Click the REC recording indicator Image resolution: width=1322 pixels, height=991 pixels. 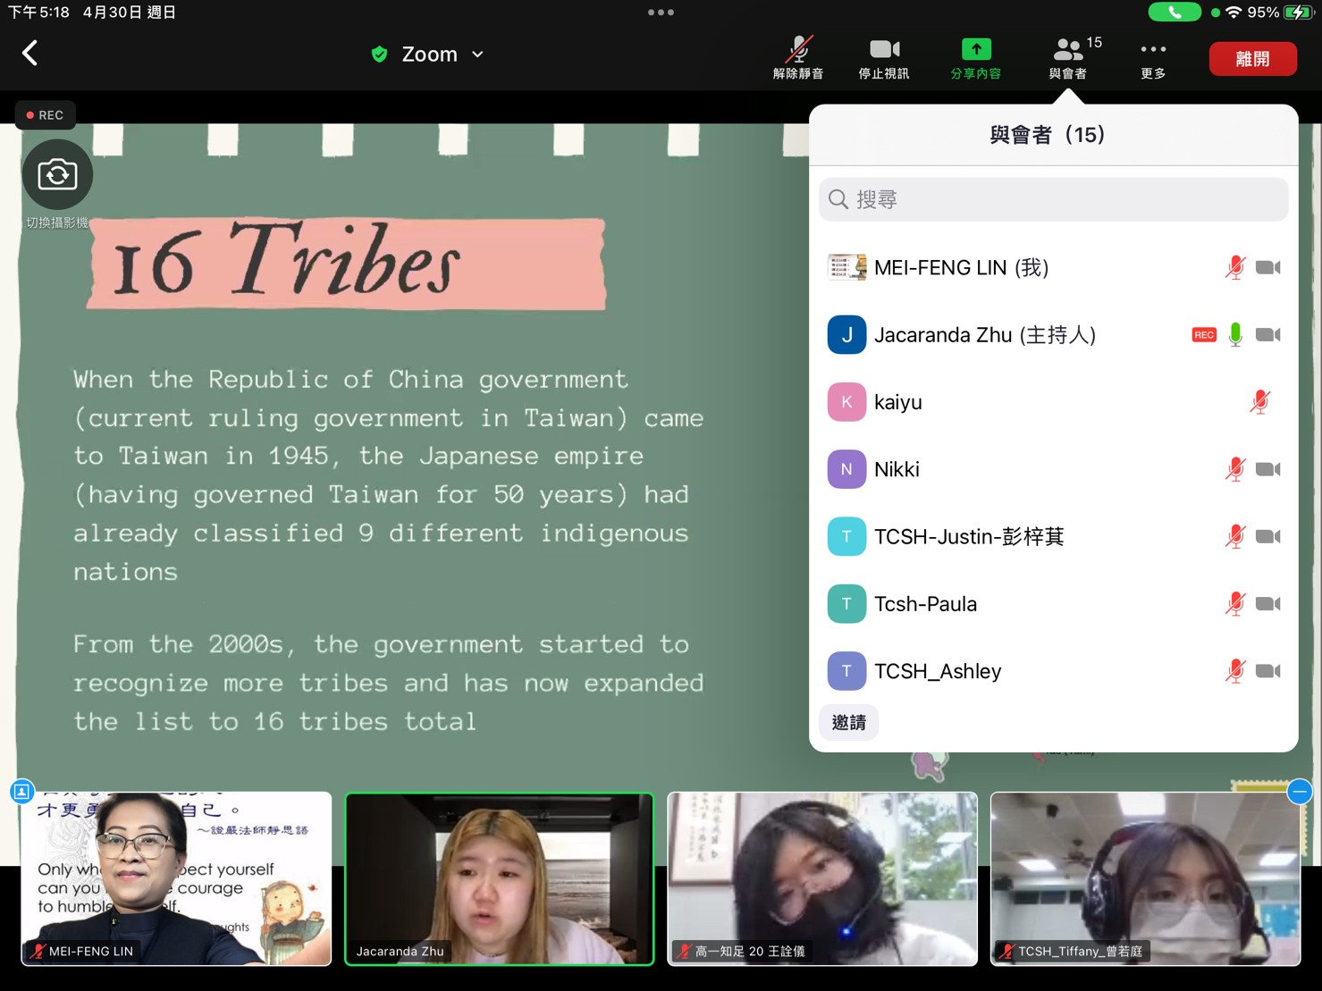coord(45,115)
